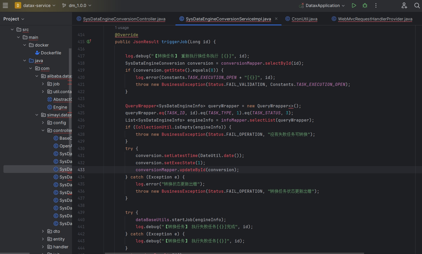Select the Dockerfile in the project tree
The width and height of the screenshot is (422, 254).
[51, 53]
